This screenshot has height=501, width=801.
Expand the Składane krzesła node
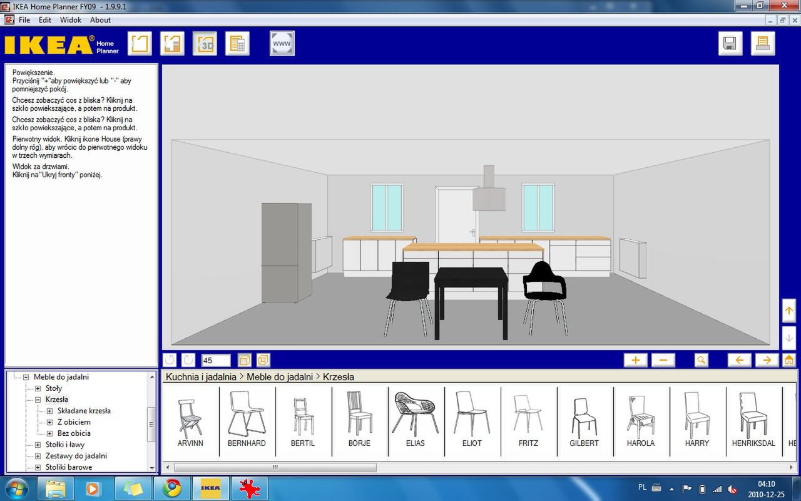click(x=50, y=411)
